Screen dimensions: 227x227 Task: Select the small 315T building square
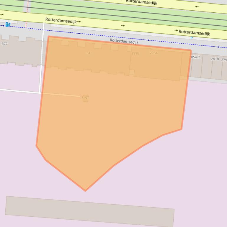click(x=85, y=98)
